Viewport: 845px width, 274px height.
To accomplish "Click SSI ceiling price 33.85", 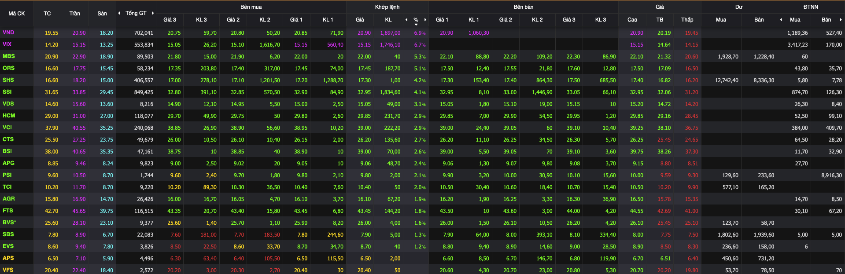I will point(79,92).
